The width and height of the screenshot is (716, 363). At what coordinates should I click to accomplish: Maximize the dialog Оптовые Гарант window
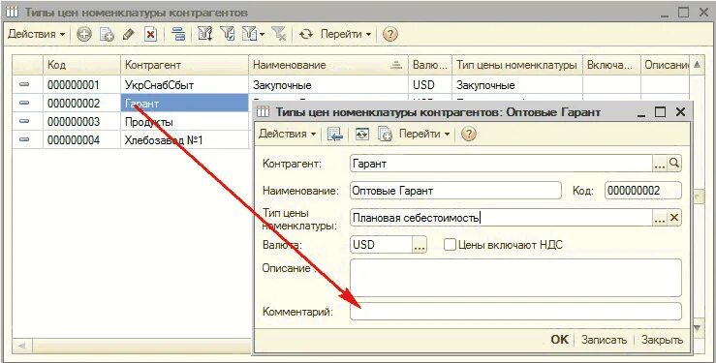pyautogui.click(x=661, y=111)
